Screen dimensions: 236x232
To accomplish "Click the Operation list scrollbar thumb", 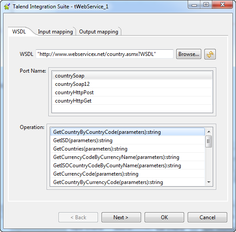I will click(x=209, y=141).
